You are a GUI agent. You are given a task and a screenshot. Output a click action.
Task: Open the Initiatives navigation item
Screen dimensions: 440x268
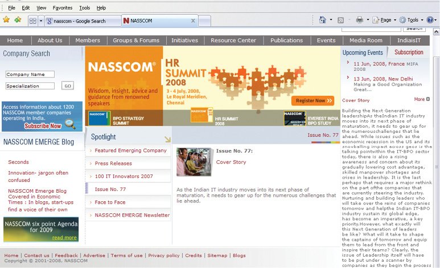tap(184, 40)
